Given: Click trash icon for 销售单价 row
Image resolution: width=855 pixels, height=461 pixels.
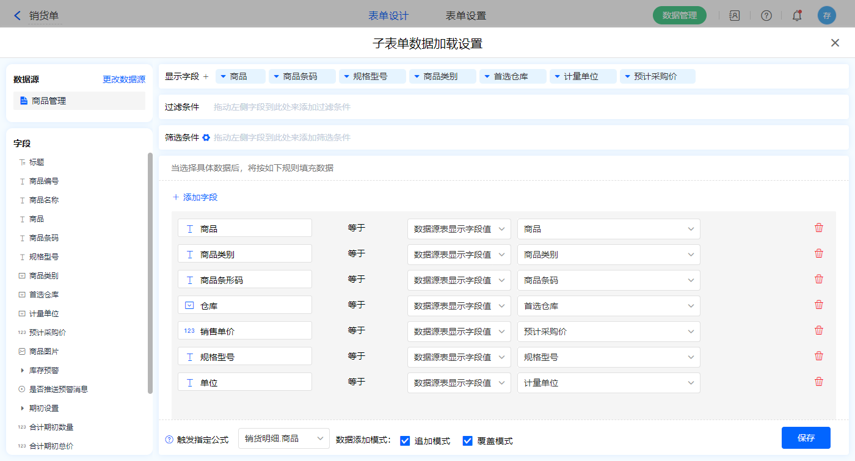Looking at the screenshot, I should (819, 331).
